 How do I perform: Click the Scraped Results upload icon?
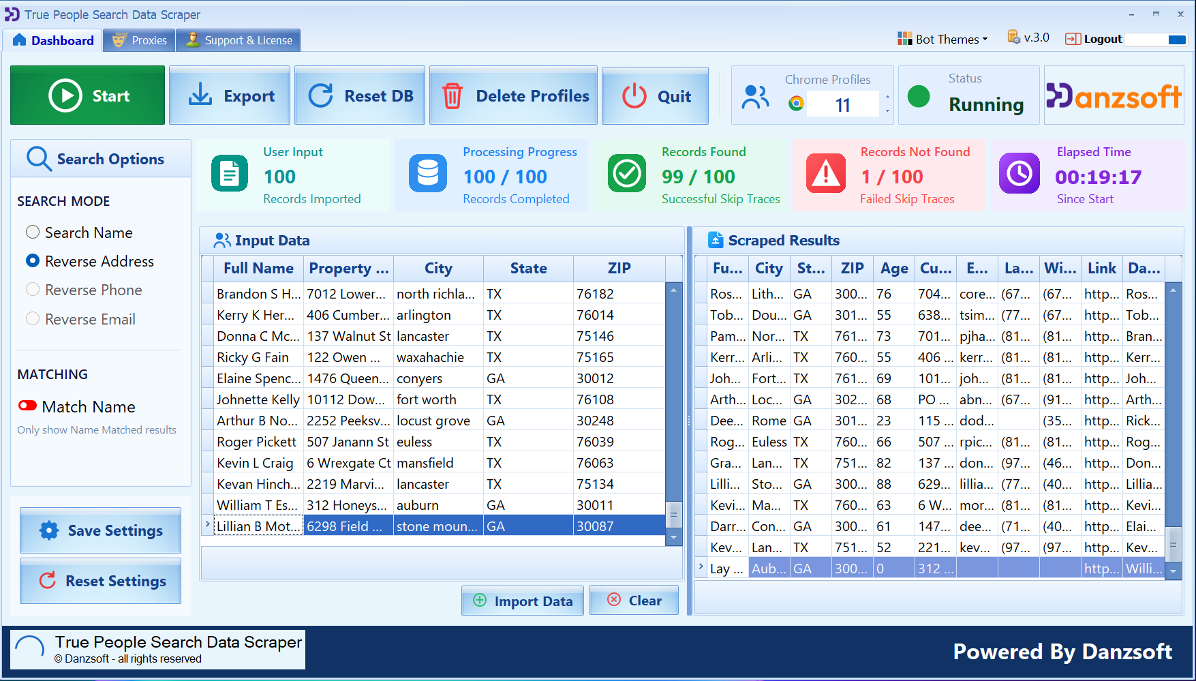pyautogui.click(x=716, y=240)
